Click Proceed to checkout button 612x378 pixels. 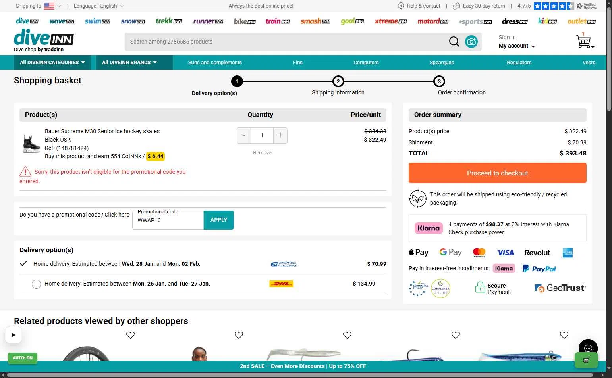[x=498, y=173]
